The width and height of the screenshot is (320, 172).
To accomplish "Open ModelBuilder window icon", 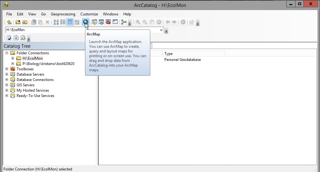I will [124, 22].
